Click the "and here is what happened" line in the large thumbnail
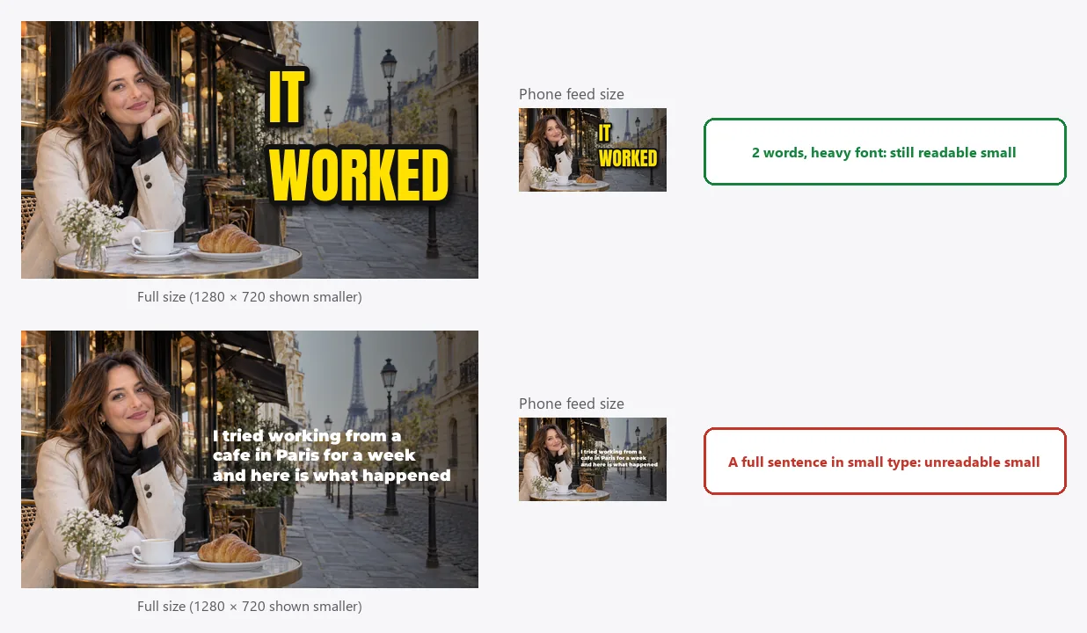This screenshot has width=1087, height=633. point(332,476)
